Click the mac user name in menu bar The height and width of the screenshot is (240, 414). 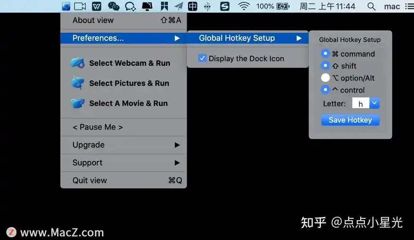point(392,6)
